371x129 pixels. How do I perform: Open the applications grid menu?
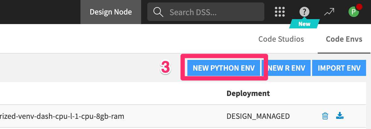(279, 12)
